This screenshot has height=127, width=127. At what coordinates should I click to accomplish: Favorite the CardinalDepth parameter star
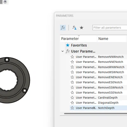point(72,97)
